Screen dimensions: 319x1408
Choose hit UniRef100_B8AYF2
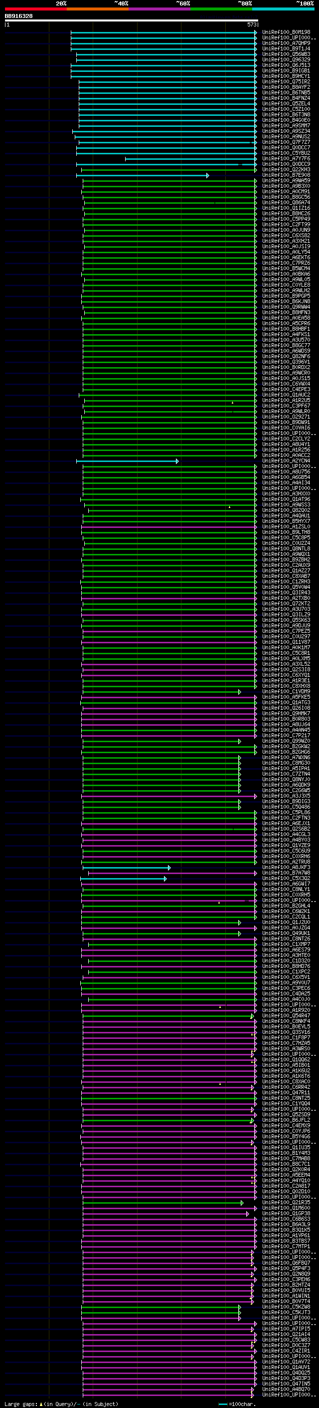(x=286, y=87)
